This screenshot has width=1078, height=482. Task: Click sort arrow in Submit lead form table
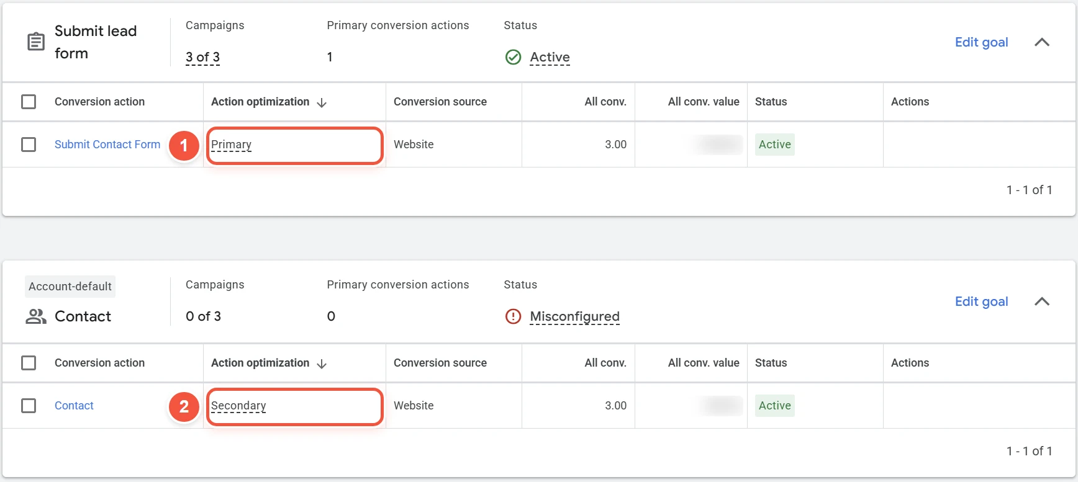pyautogui.click(x=322, y=102)
